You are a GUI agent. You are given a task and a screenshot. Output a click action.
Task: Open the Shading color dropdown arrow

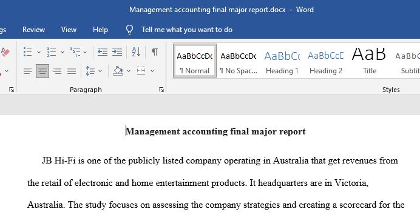129,71
